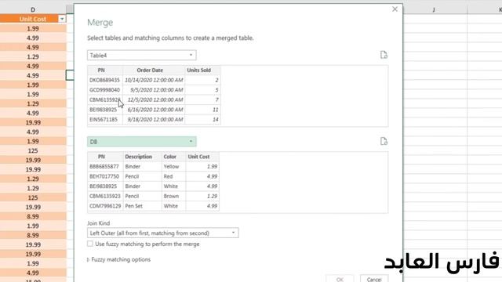This screenshot has width=502, height=282.
Task: Select column J header in worksheet
Action: tap(434, 9)
